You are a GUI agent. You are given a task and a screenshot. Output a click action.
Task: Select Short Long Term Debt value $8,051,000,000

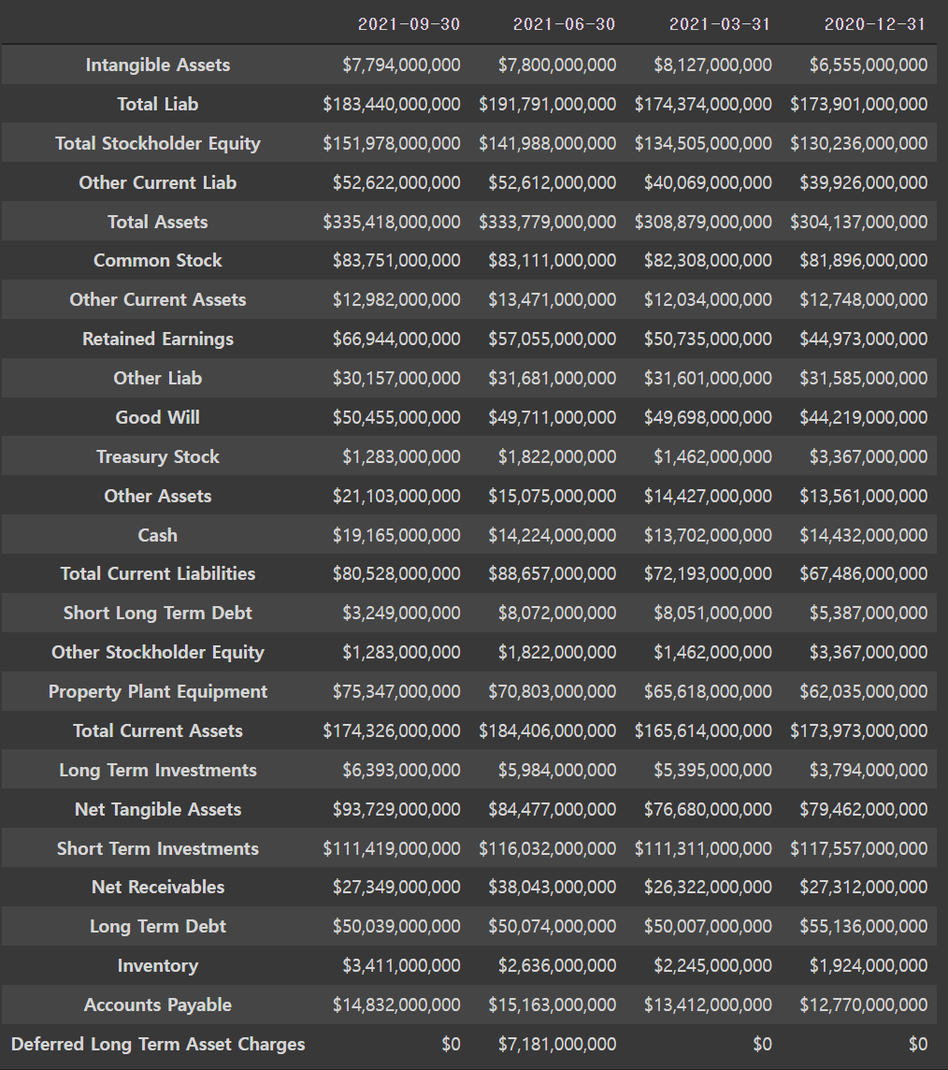pos(712,613)
